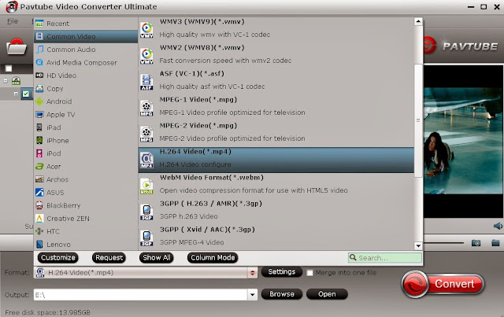Click the Show All button

[156, 257]
